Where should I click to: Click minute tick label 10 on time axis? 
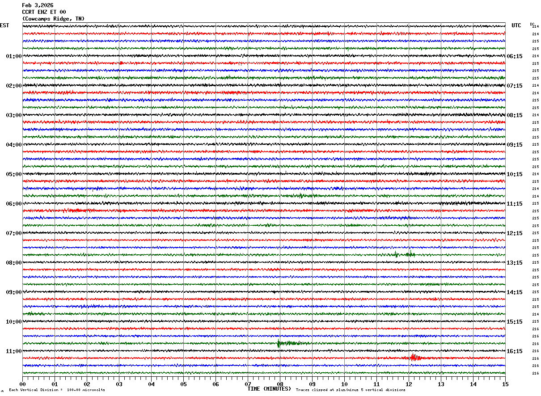344,384
